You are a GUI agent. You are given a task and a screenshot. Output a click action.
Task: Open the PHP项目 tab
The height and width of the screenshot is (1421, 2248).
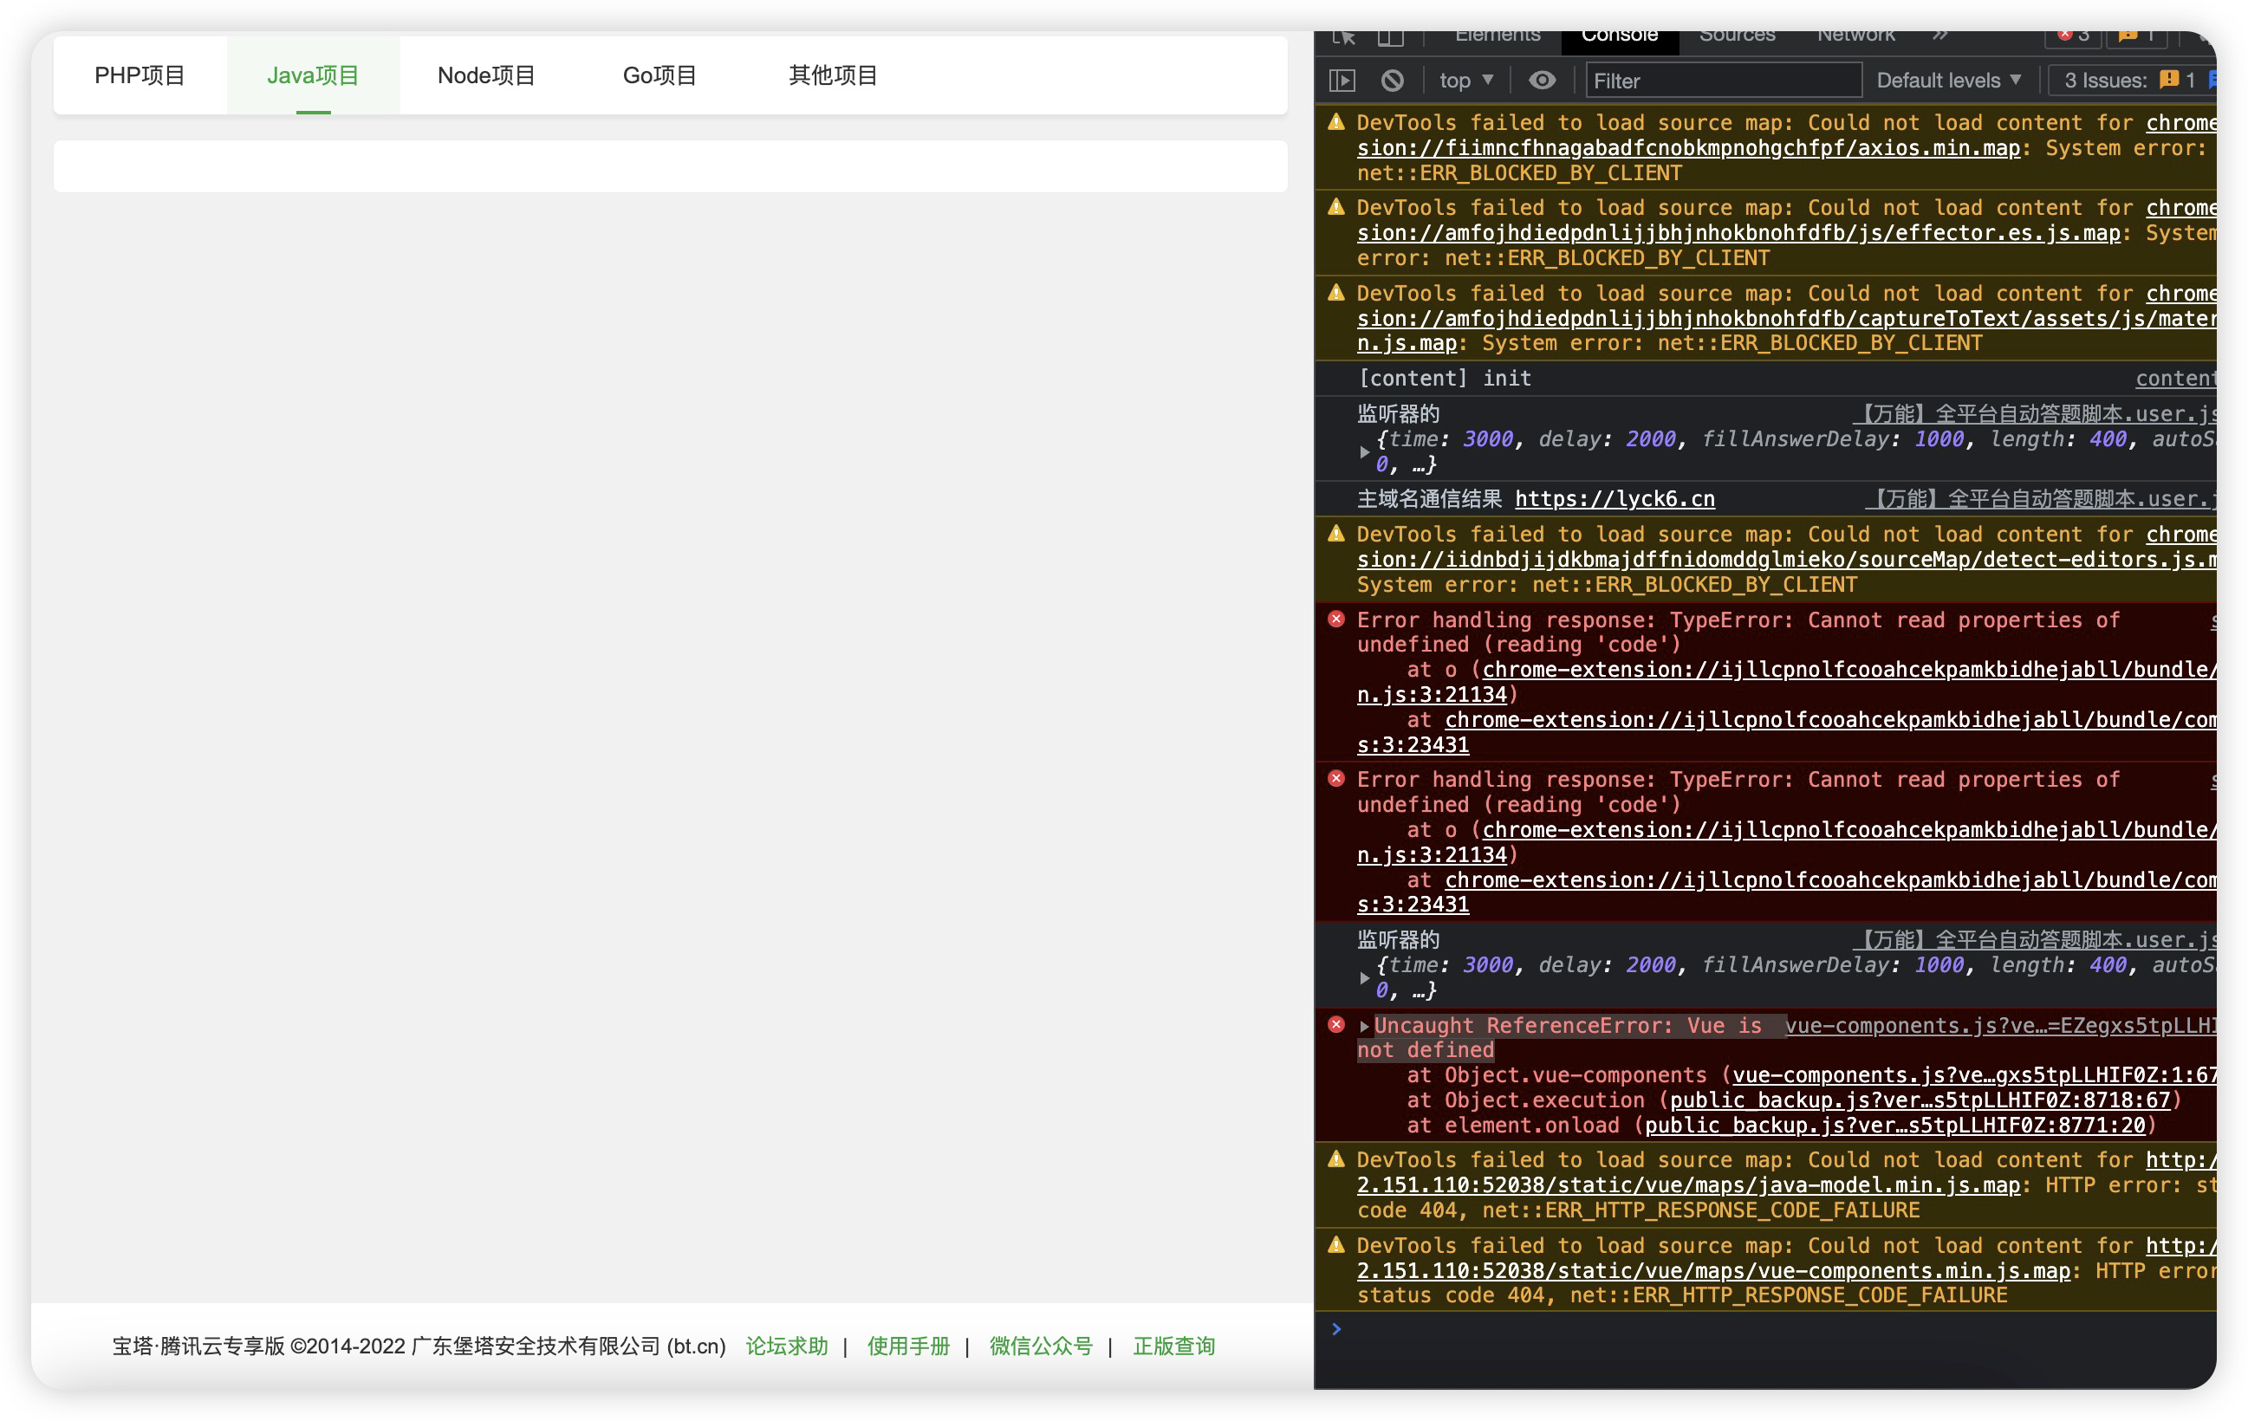pyautogui.click(x=140, y=75)
